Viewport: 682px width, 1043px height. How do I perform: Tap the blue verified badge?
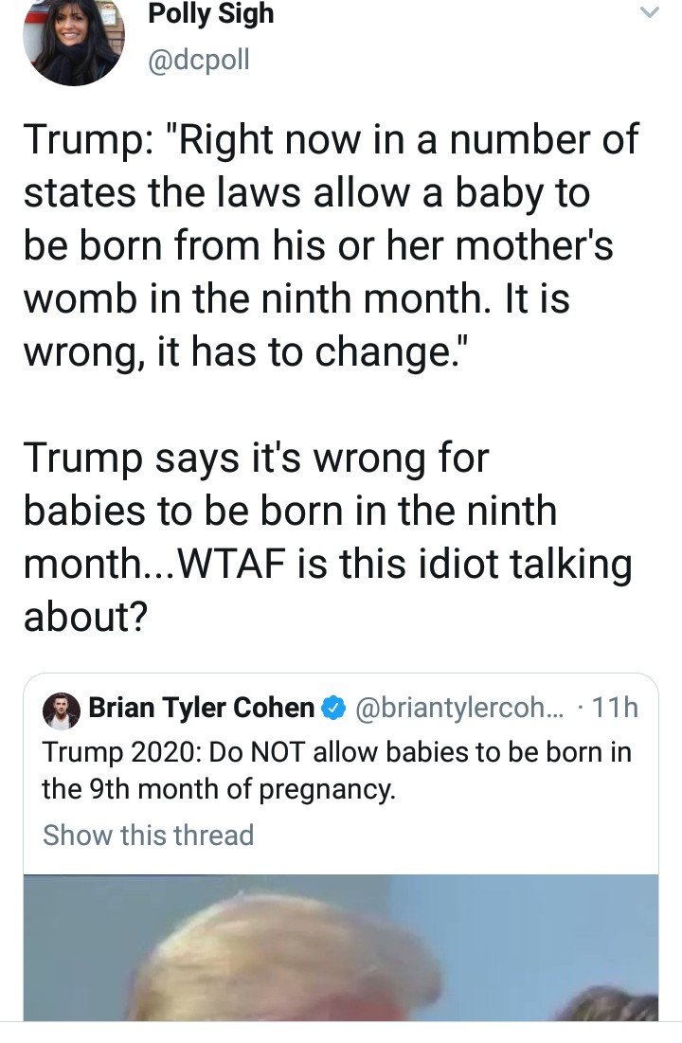pos(333,710)
